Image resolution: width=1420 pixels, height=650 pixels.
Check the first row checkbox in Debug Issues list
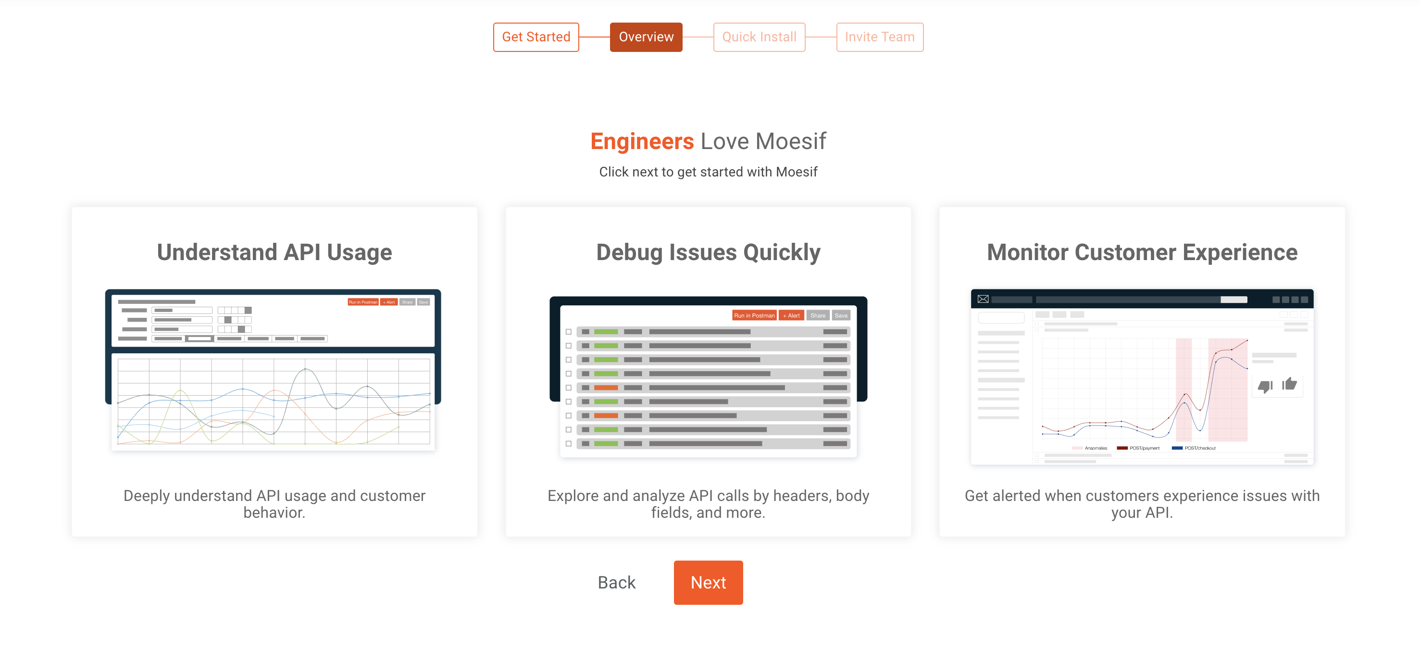pos(568,332)
